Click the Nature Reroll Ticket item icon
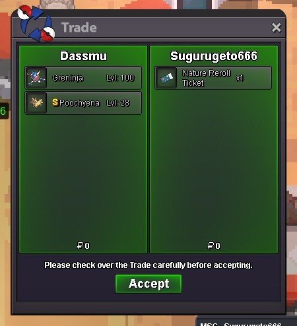 [166, 78]
